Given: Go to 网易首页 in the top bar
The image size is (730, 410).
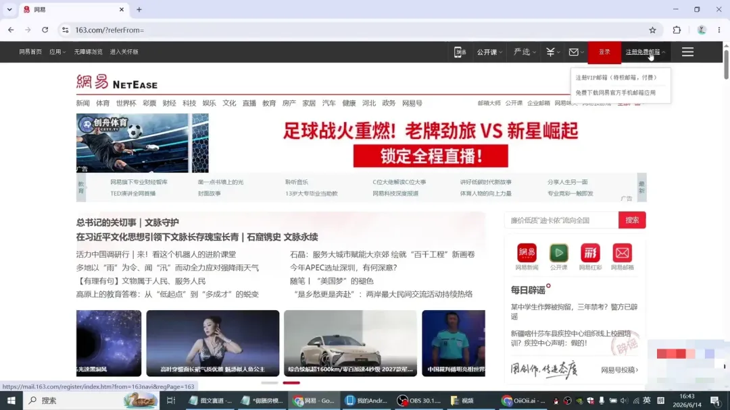Looking at the screenshot, I should pyautogui.click(x=30, y=52).
